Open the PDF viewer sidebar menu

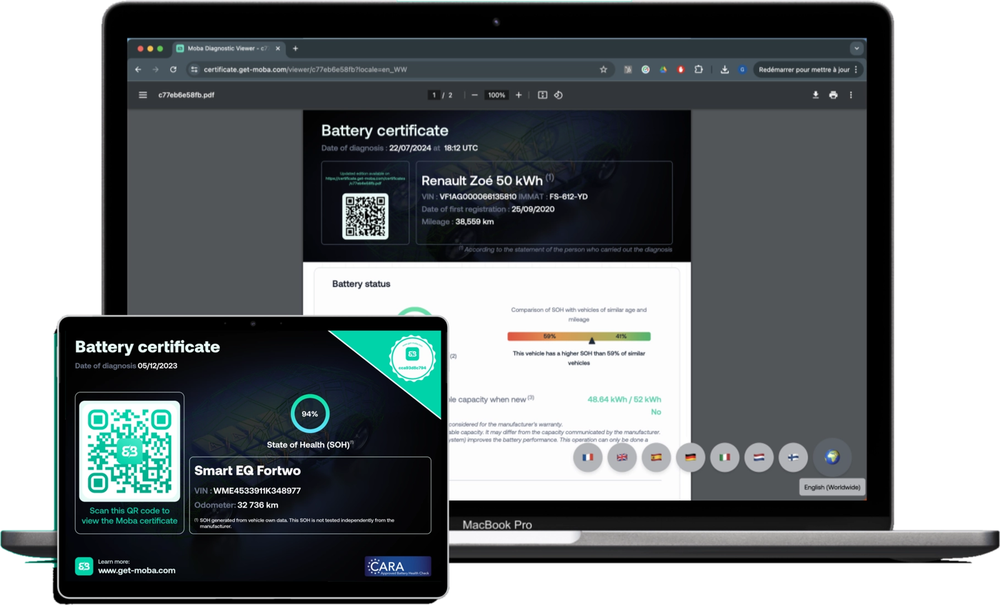coord(142,95)
